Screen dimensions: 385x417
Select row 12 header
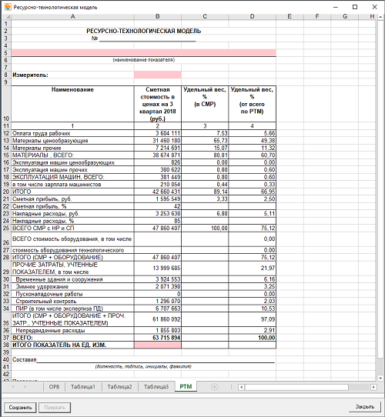tap(7, 133)
